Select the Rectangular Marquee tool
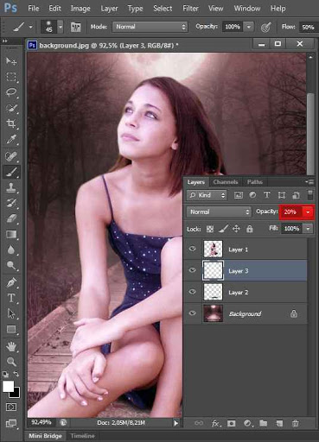 click(11, 77)
